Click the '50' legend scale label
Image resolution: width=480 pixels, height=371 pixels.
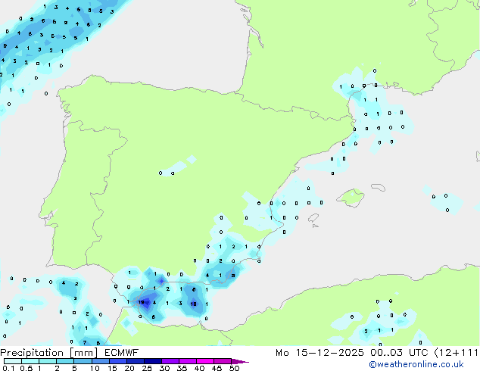[x=234, y=368]
